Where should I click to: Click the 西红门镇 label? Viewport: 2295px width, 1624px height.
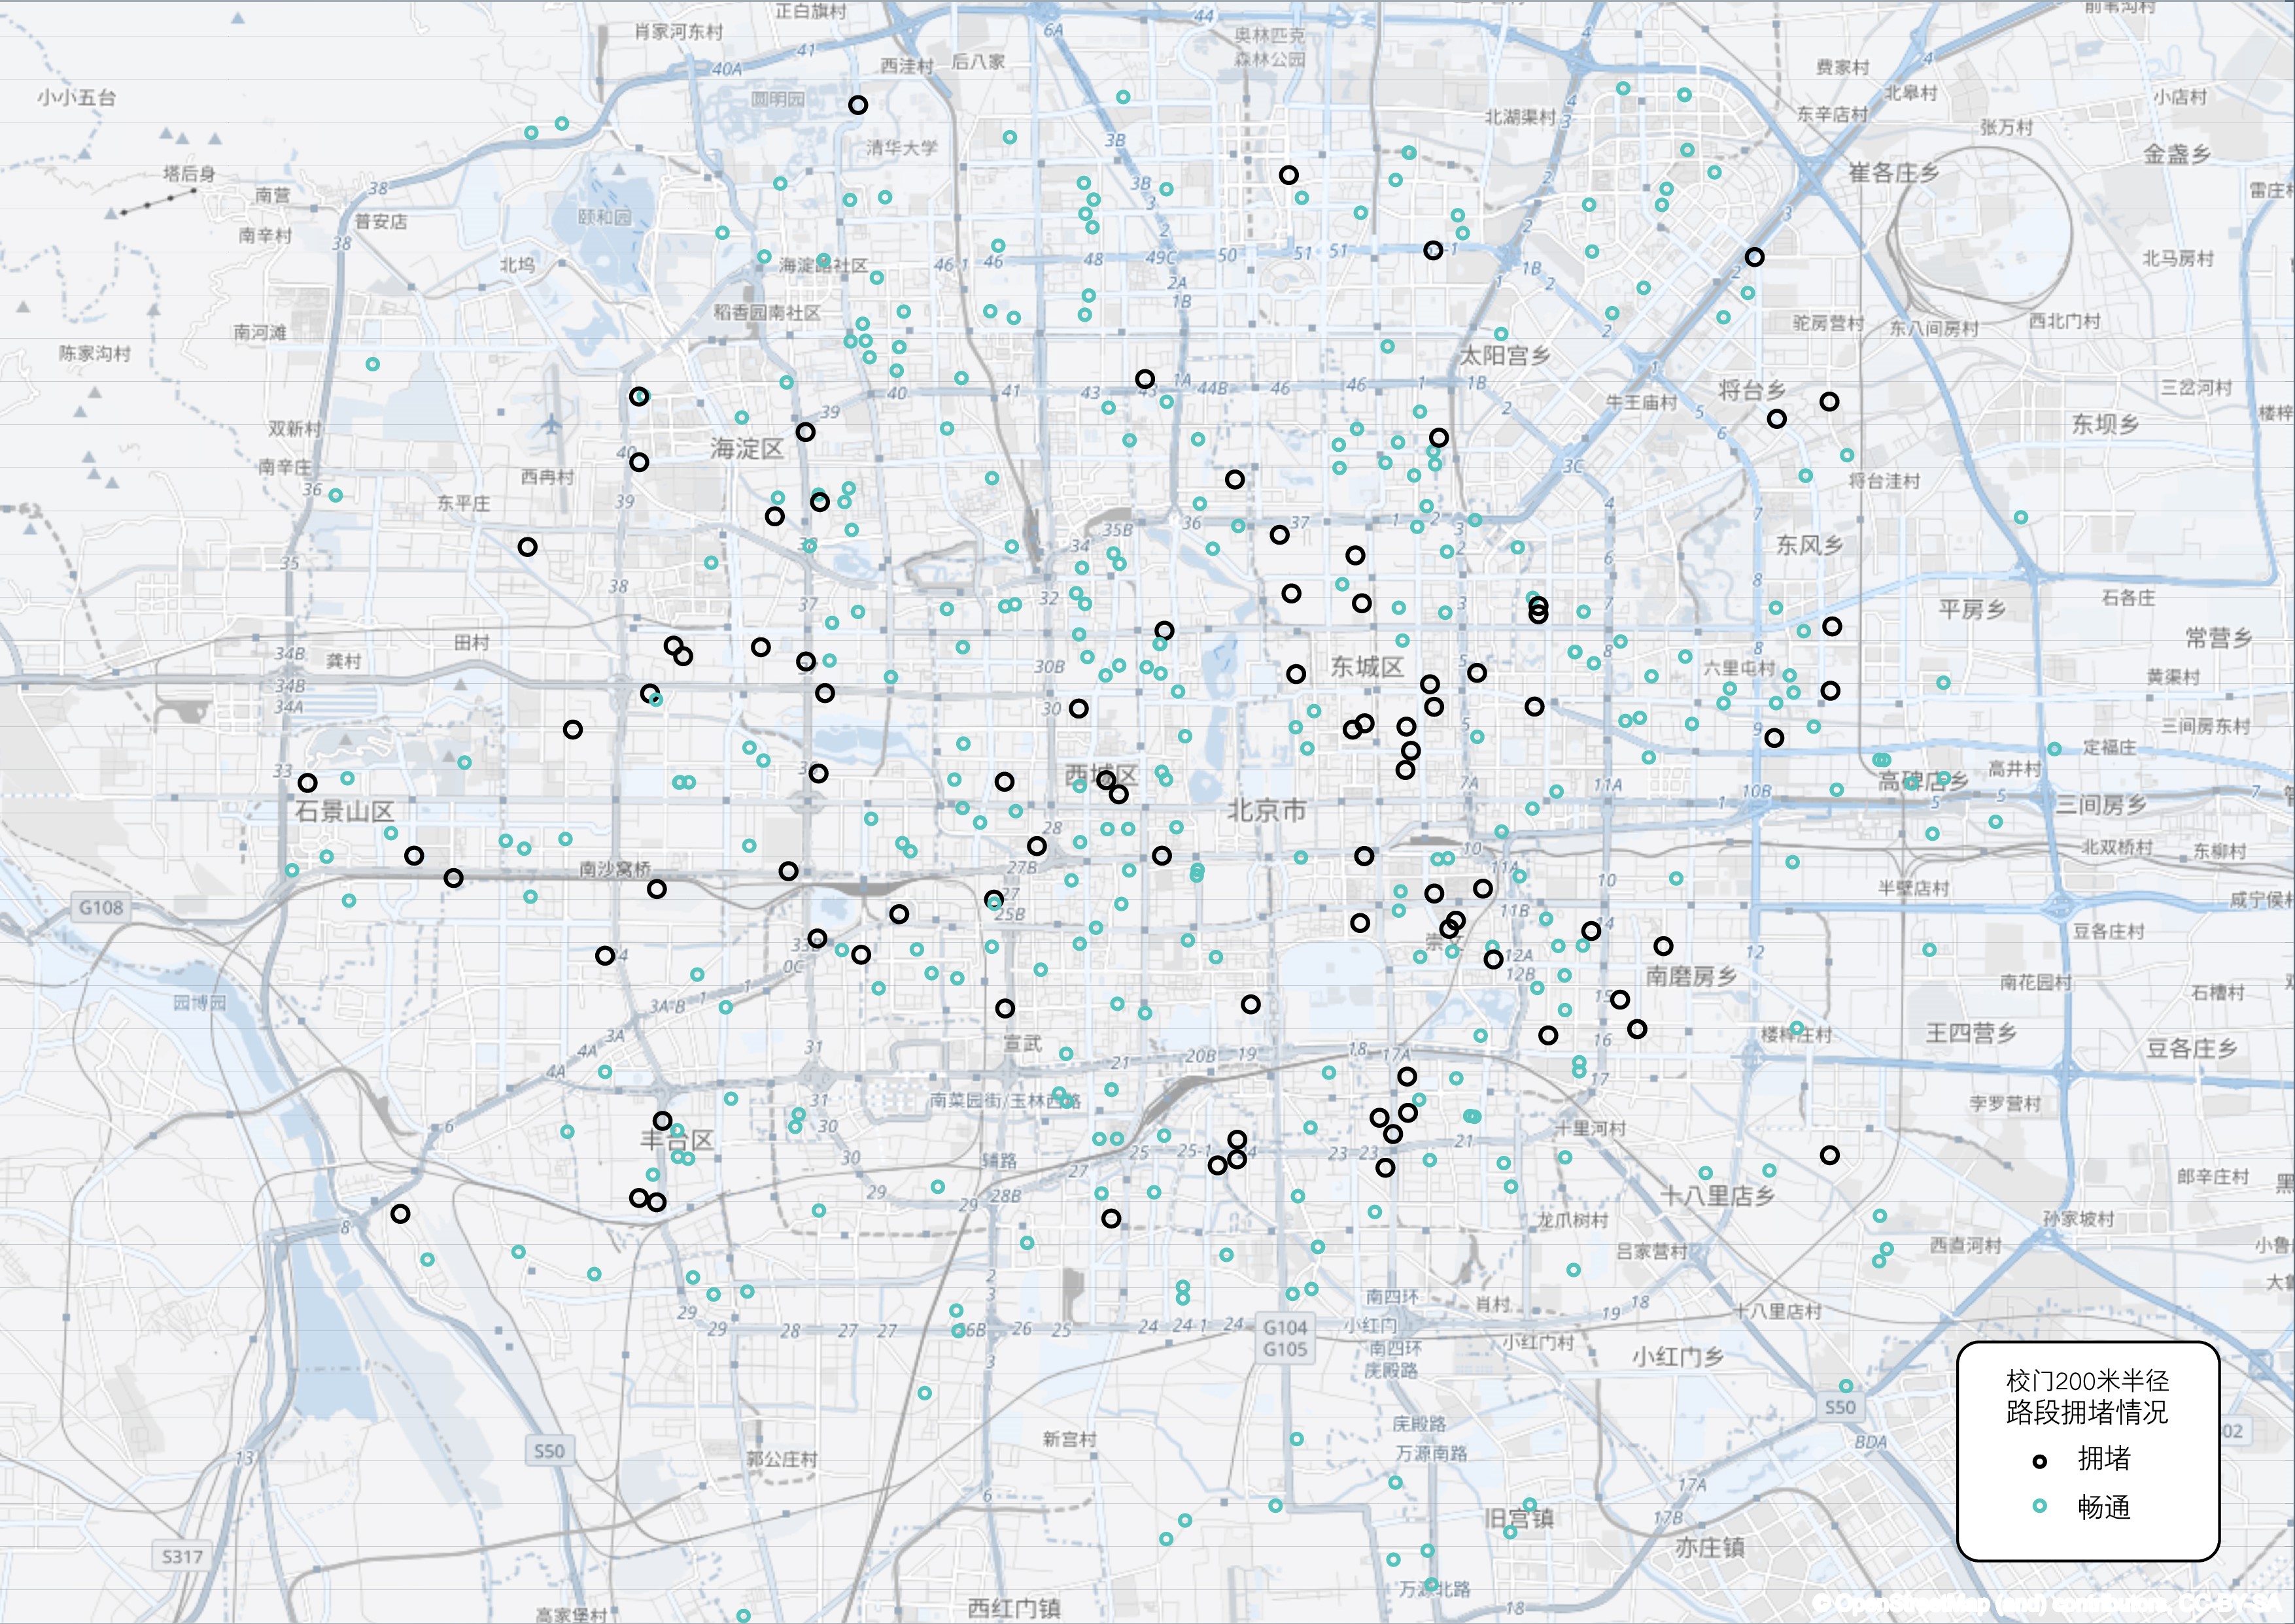coord(1014,1608)
